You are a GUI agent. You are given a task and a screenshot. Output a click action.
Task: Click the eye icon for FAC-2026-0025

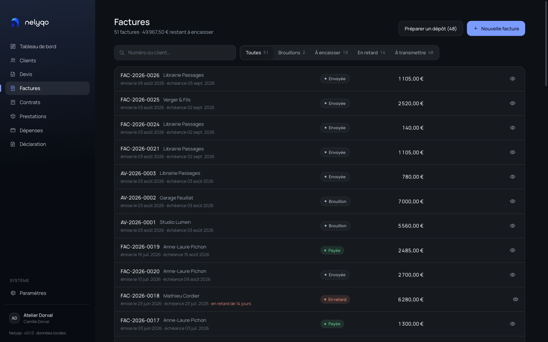click(x=513, y=103)
